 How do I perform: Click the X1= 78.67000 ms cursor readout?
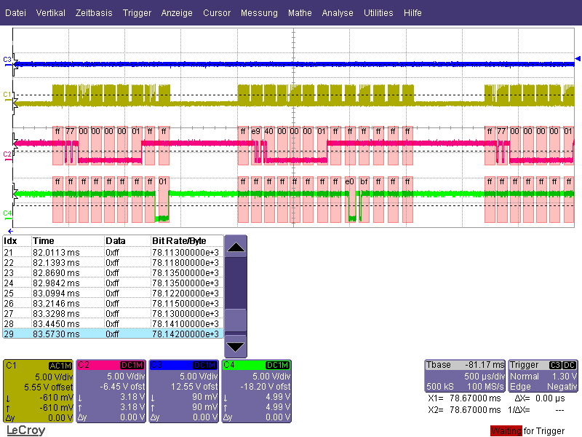(464, 398)
